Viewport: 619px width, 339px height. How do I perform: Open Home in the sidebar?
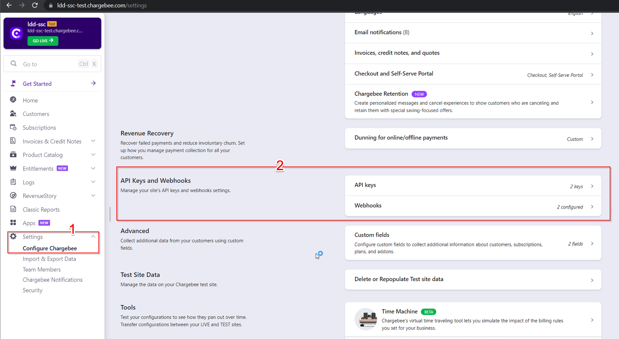pos(30,100)
